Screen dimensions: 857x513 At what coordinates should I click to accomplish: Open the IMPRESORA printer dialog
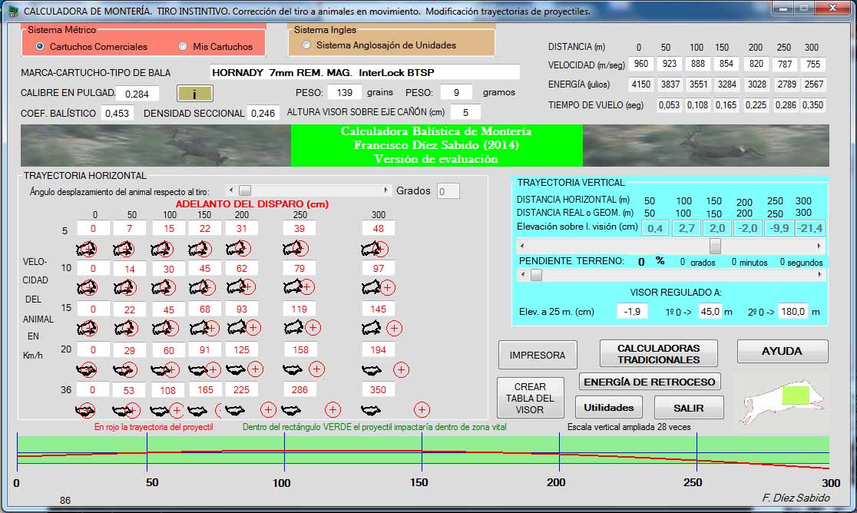538,355
